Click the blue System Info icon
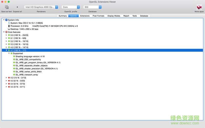 point(6,20)
